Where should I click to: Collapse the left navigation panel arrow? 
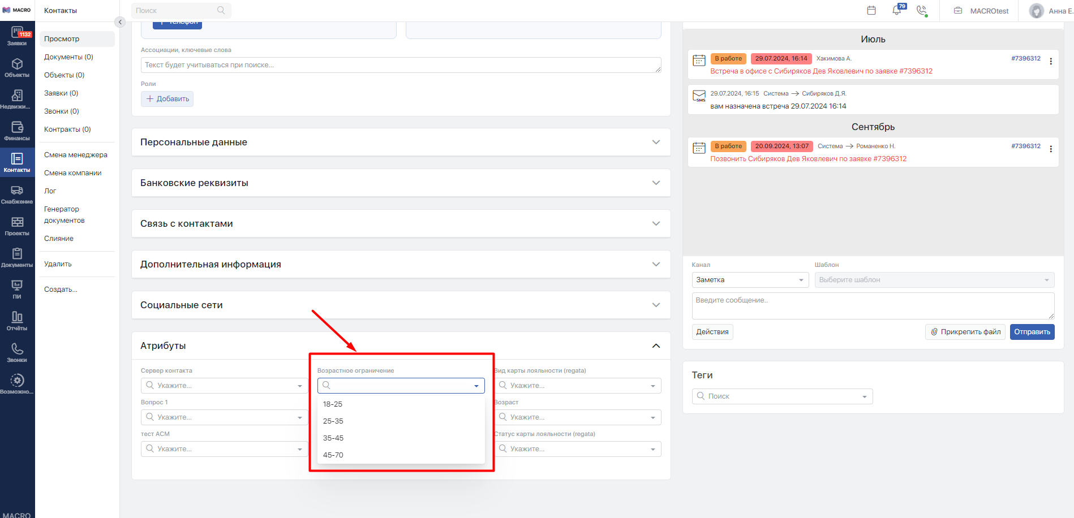pyautogui.click(x=120, y=22)
